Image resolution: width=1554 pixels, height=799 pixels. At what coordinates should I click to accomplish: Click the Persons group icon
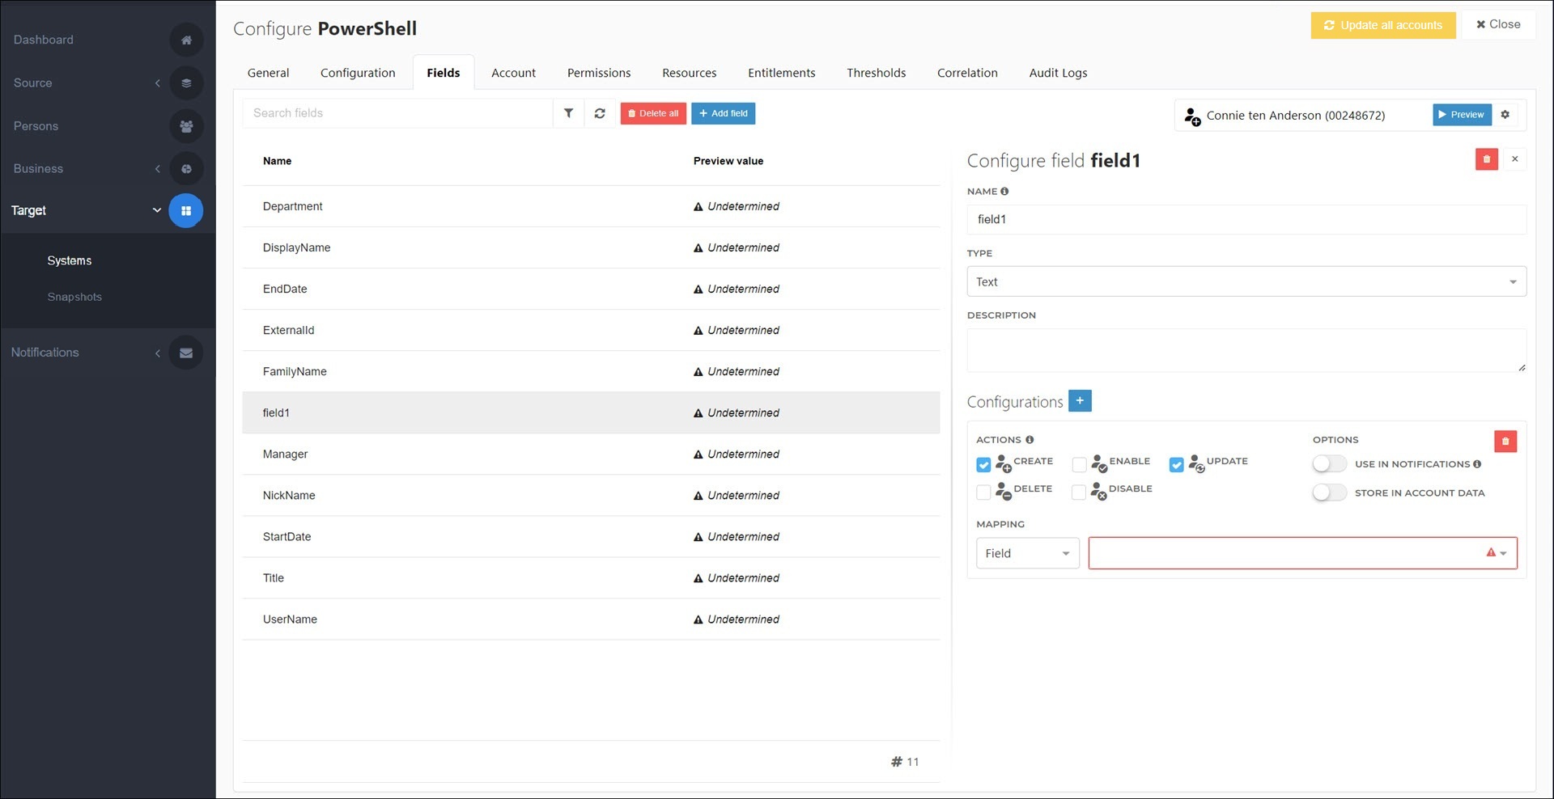(x=186, y=126)
